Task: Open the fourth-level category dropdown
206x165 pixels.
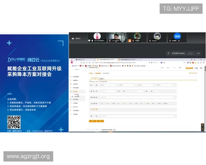Action: coord(164,85)
